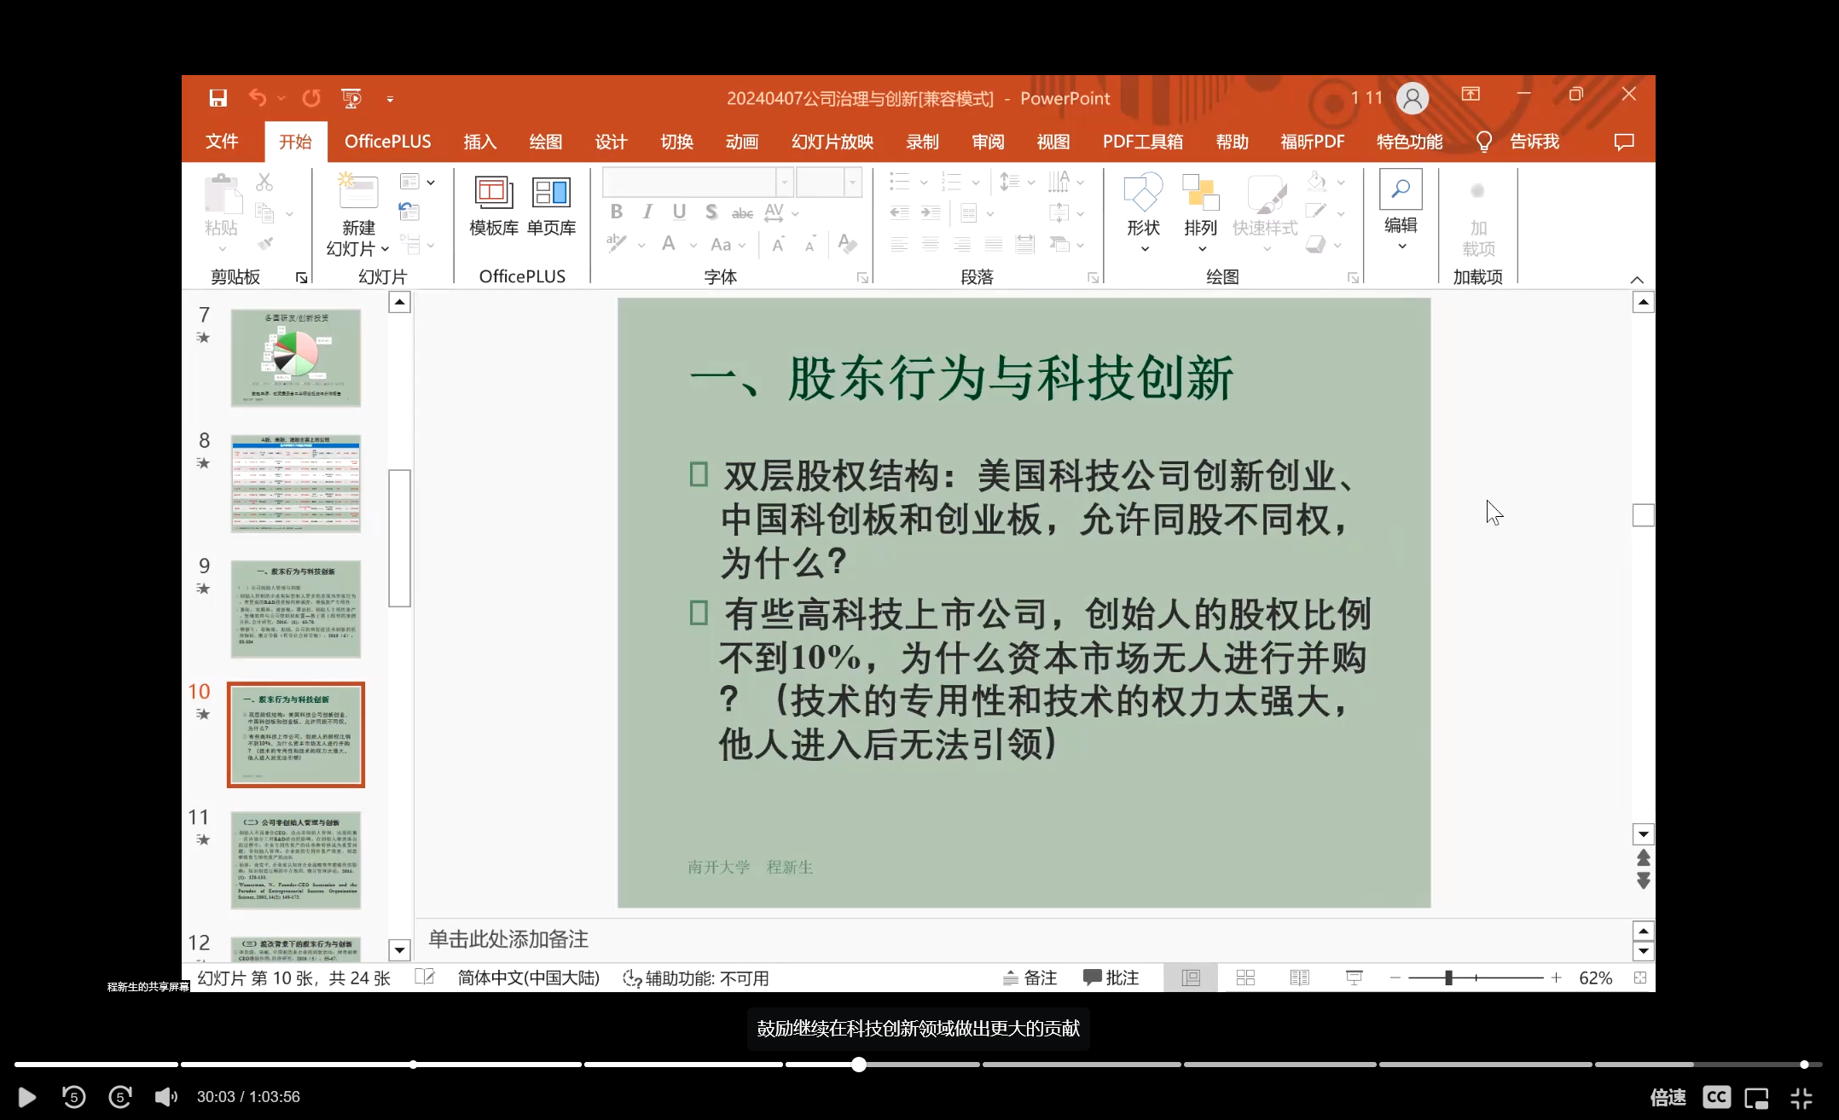Click the zoom slider handle

click(1448, 978)
